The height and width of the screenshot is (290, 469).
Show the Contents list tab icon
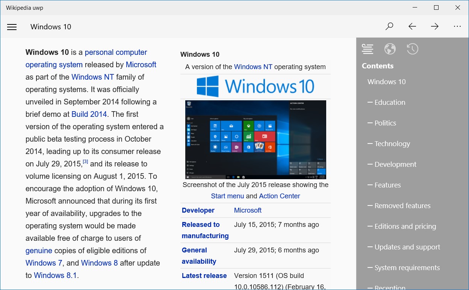tap(368, 49)
